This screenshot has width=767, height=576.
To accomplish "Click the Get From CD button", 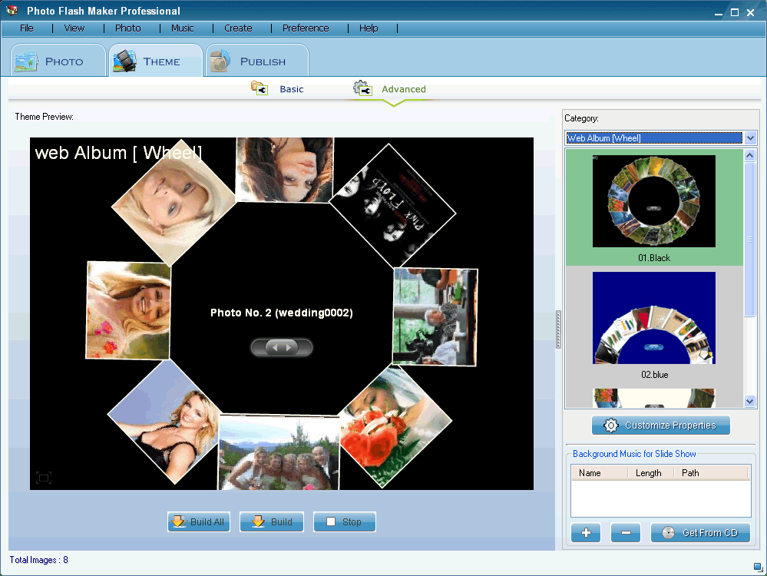I will coord(699,533).
